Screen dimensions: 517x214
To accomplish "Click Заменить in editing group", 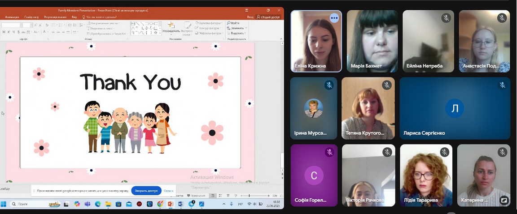I will pyautogui.click(x=237, y=28).
